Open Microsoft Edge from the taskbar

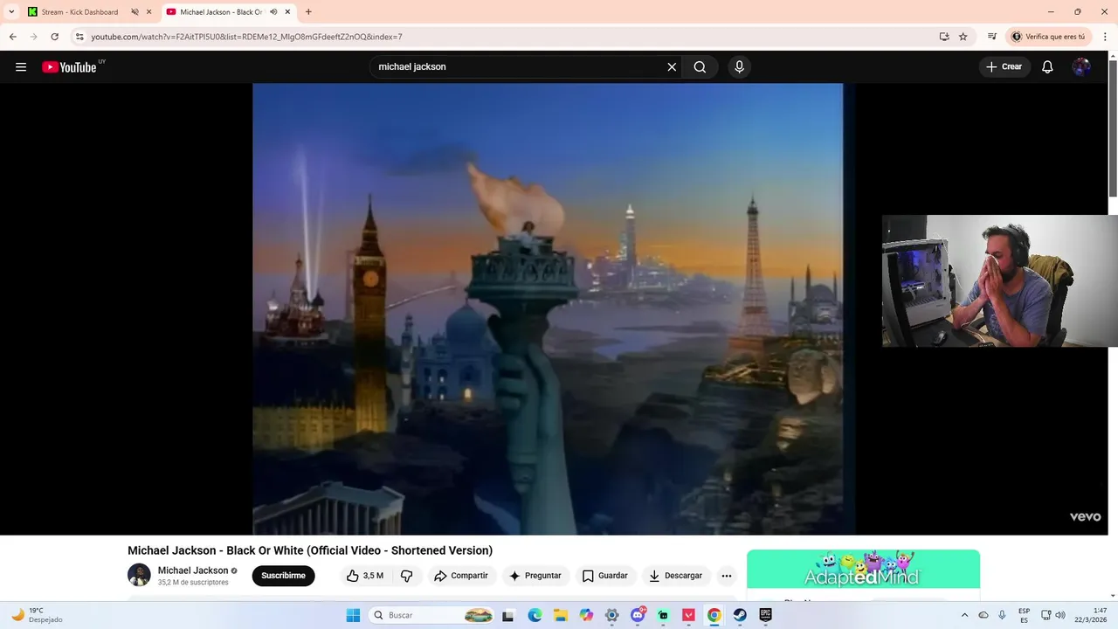[x=535, y=615]
